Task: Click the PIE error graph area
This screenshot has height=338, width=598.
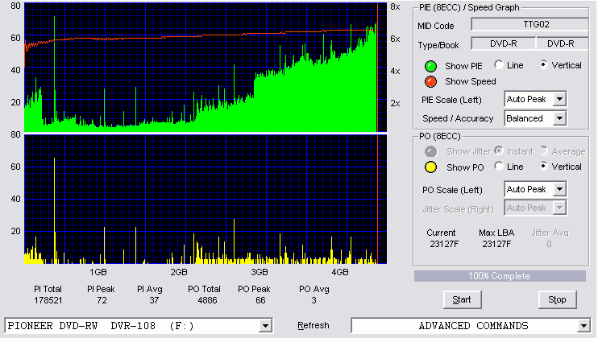Action: [206, 68]
